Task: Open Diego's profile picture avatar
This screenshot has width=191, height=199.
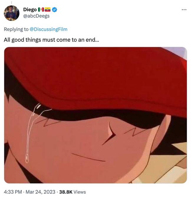Action: click(11, 13)
